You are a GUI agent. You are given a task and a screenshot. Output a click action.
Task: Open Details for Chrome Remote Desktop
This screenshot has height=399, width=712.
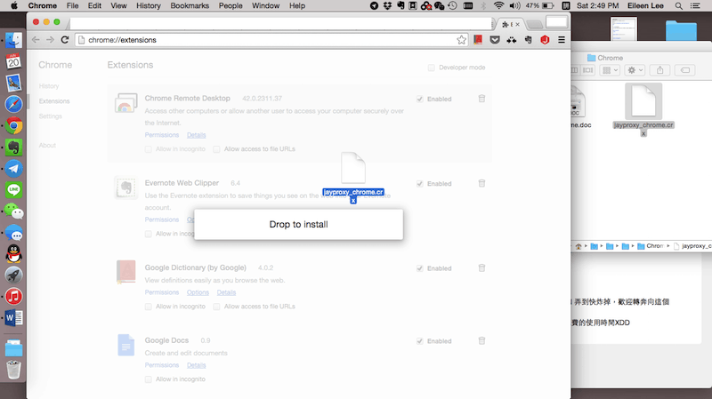point(196,135)
